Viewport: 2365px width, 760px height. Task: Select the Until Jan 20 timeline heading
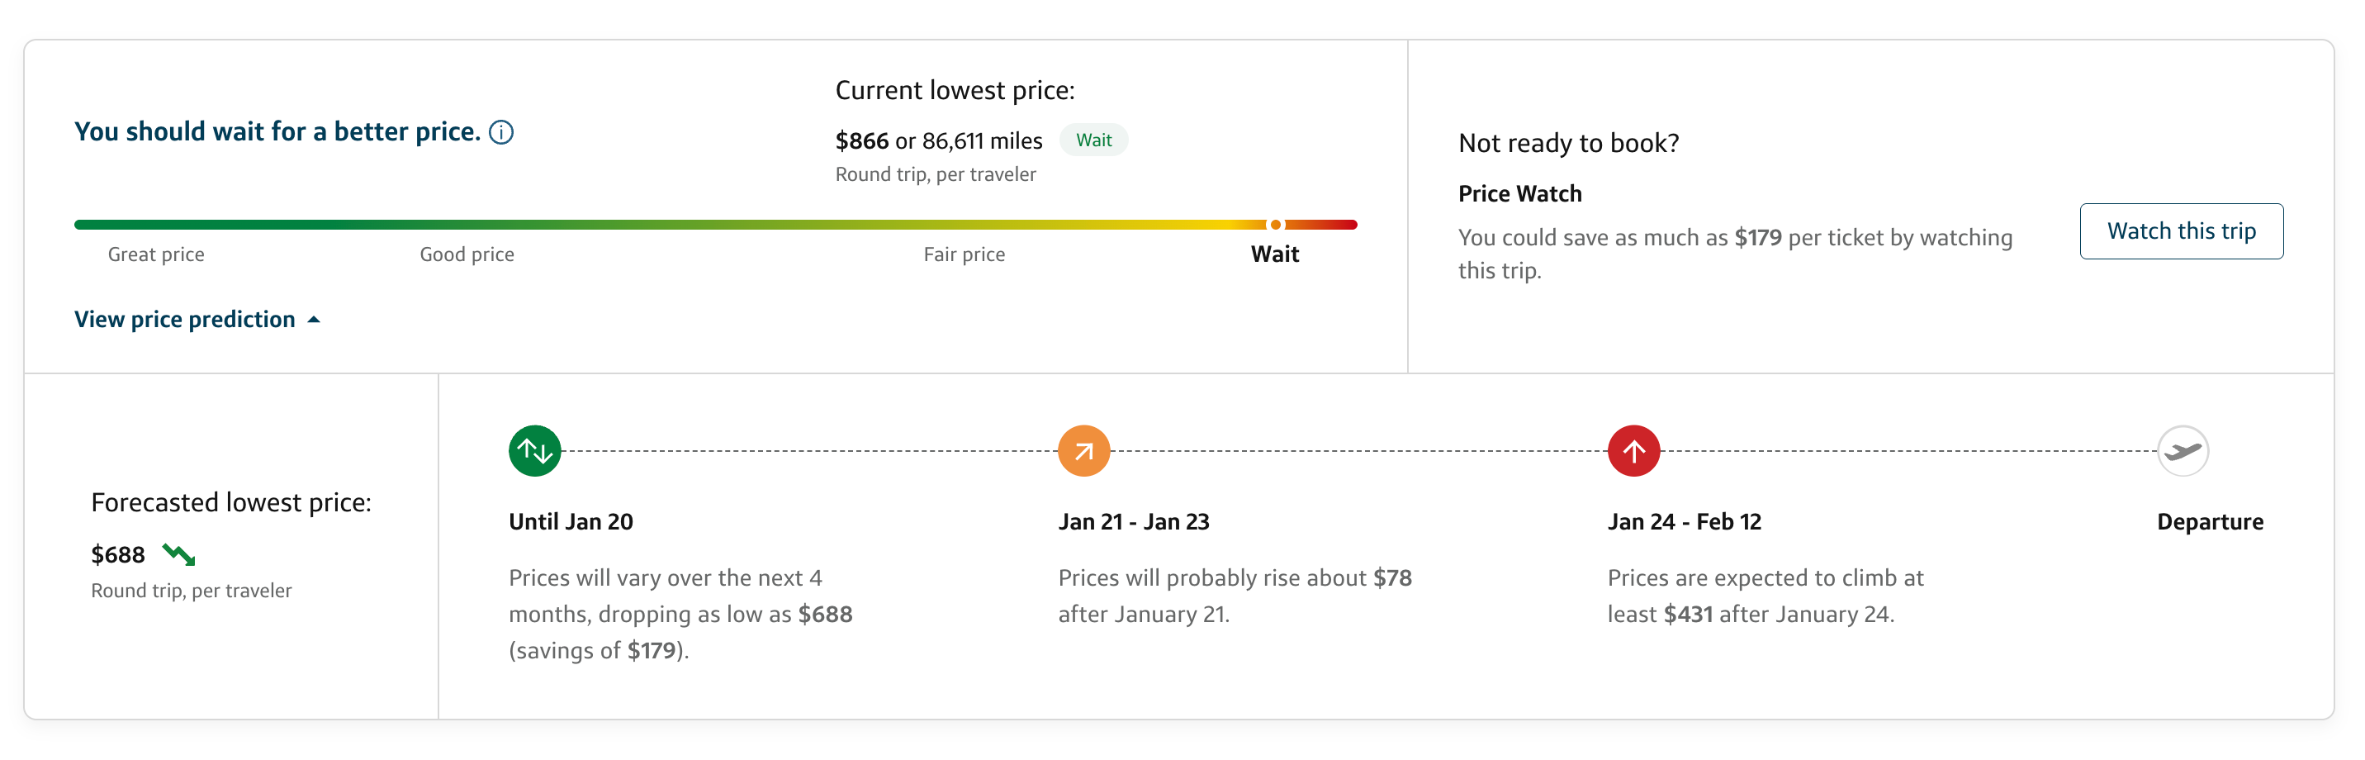(x=571, y=522)
